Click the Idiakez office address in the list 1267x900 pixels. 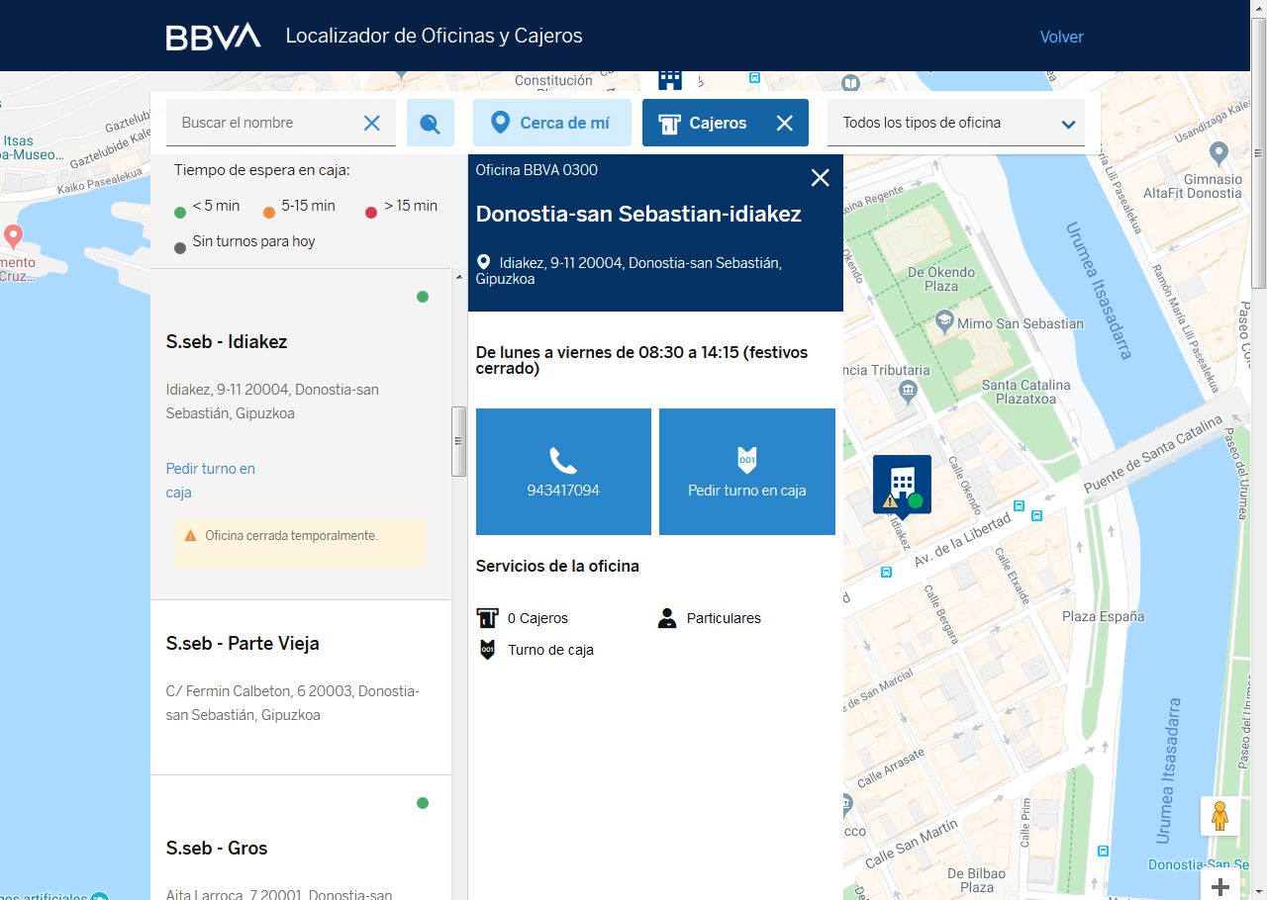coord(272,402)
